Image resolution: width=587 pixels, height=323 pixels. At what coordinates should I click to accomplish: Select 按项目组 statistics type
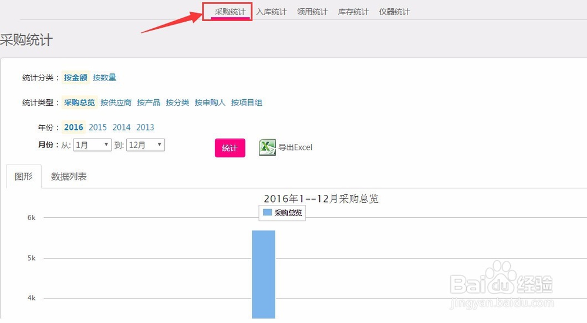247,102
